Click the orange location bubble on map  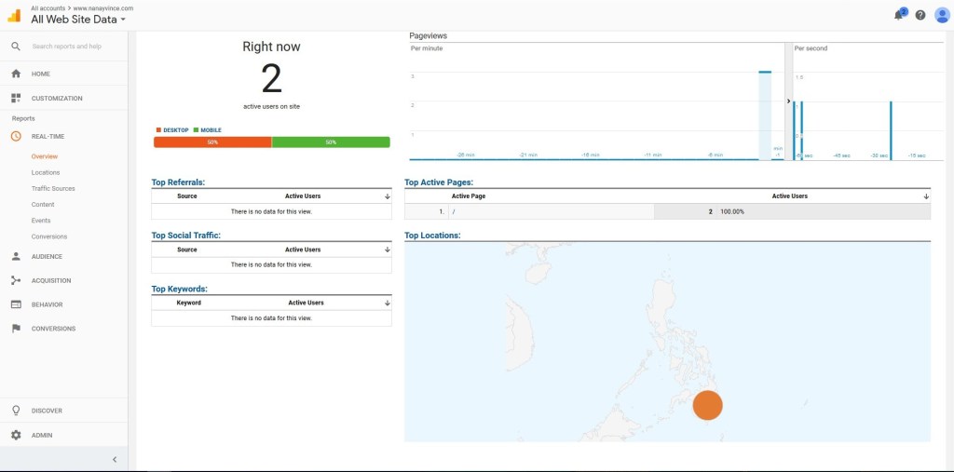pyautogui.click(x=708, y=405)
